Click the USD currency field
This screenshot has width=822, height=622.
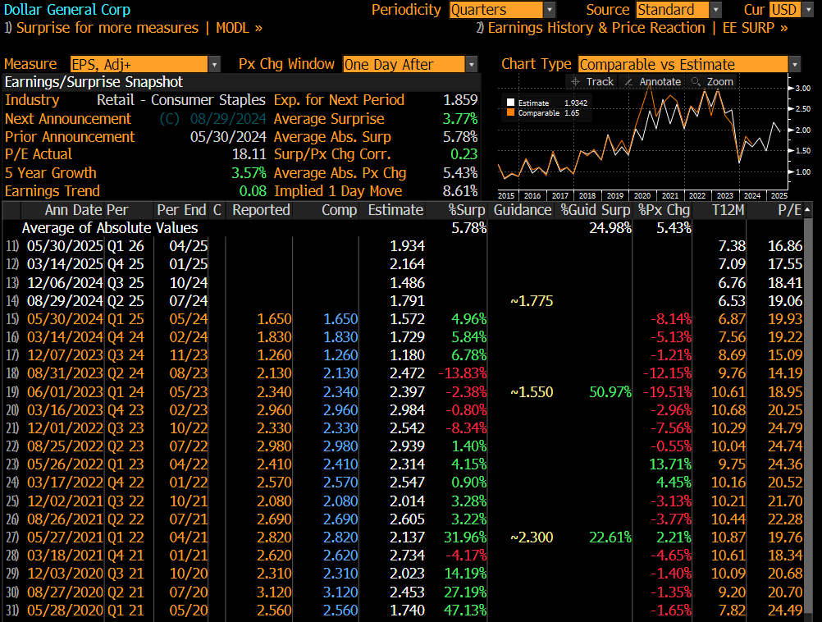pos(785,10)
